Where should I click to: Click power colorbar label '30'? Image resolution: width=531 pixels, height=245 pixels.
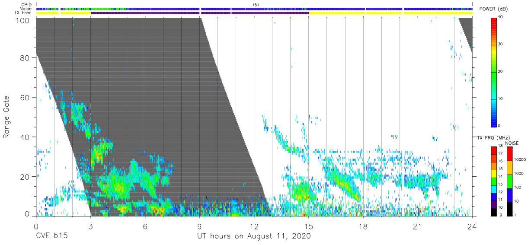501,45
